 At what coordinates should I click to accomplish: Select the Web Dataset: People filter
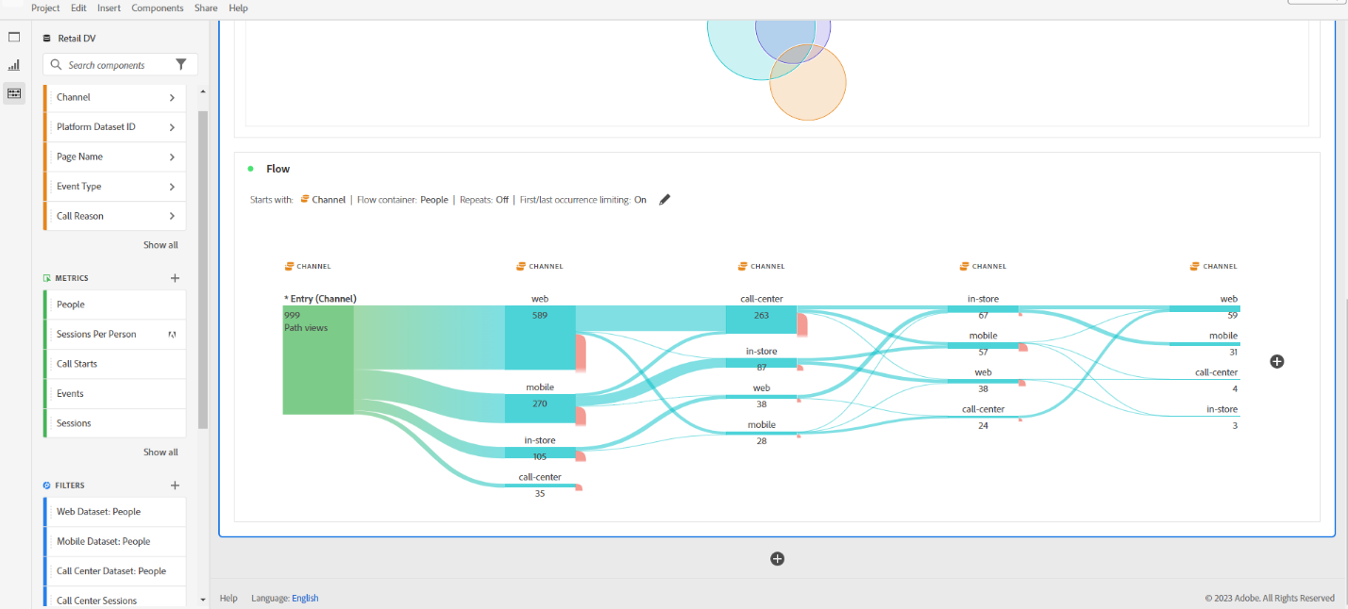click(114, 512)
